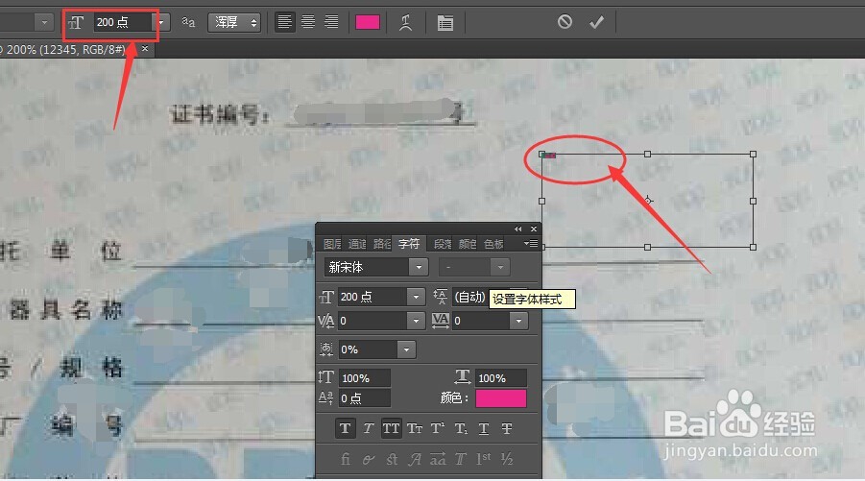Screen dimensions: 865x481
Task: Click the baseline shift icon
Action: [x=326, y=397]
